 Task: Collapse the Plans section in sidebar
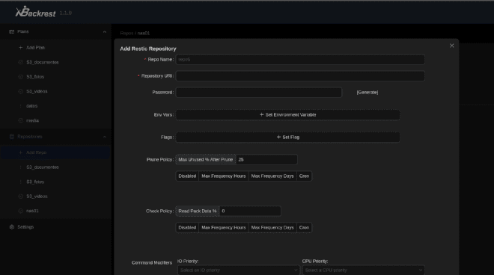[x=105, y=32]
